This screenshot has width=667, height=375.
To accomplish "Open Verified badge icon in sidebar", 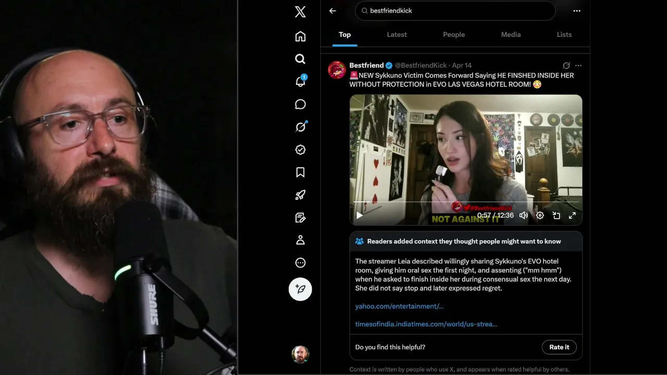I will coord(300,149).
